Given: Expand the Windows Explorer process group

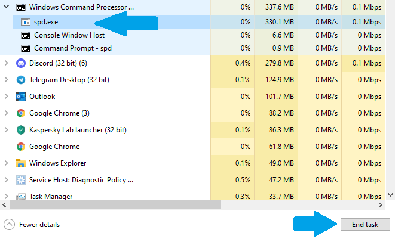Looking at the screenshot, I should [7, 163].
